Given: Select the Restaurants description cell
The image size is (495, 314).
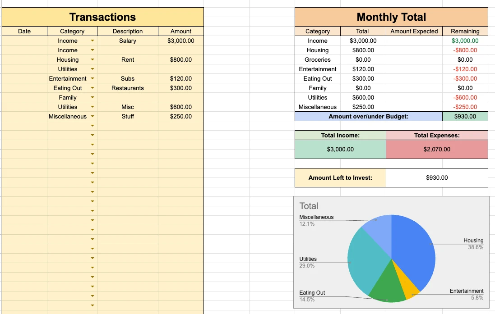Looking at the screenshot, I should coord(128,88).
